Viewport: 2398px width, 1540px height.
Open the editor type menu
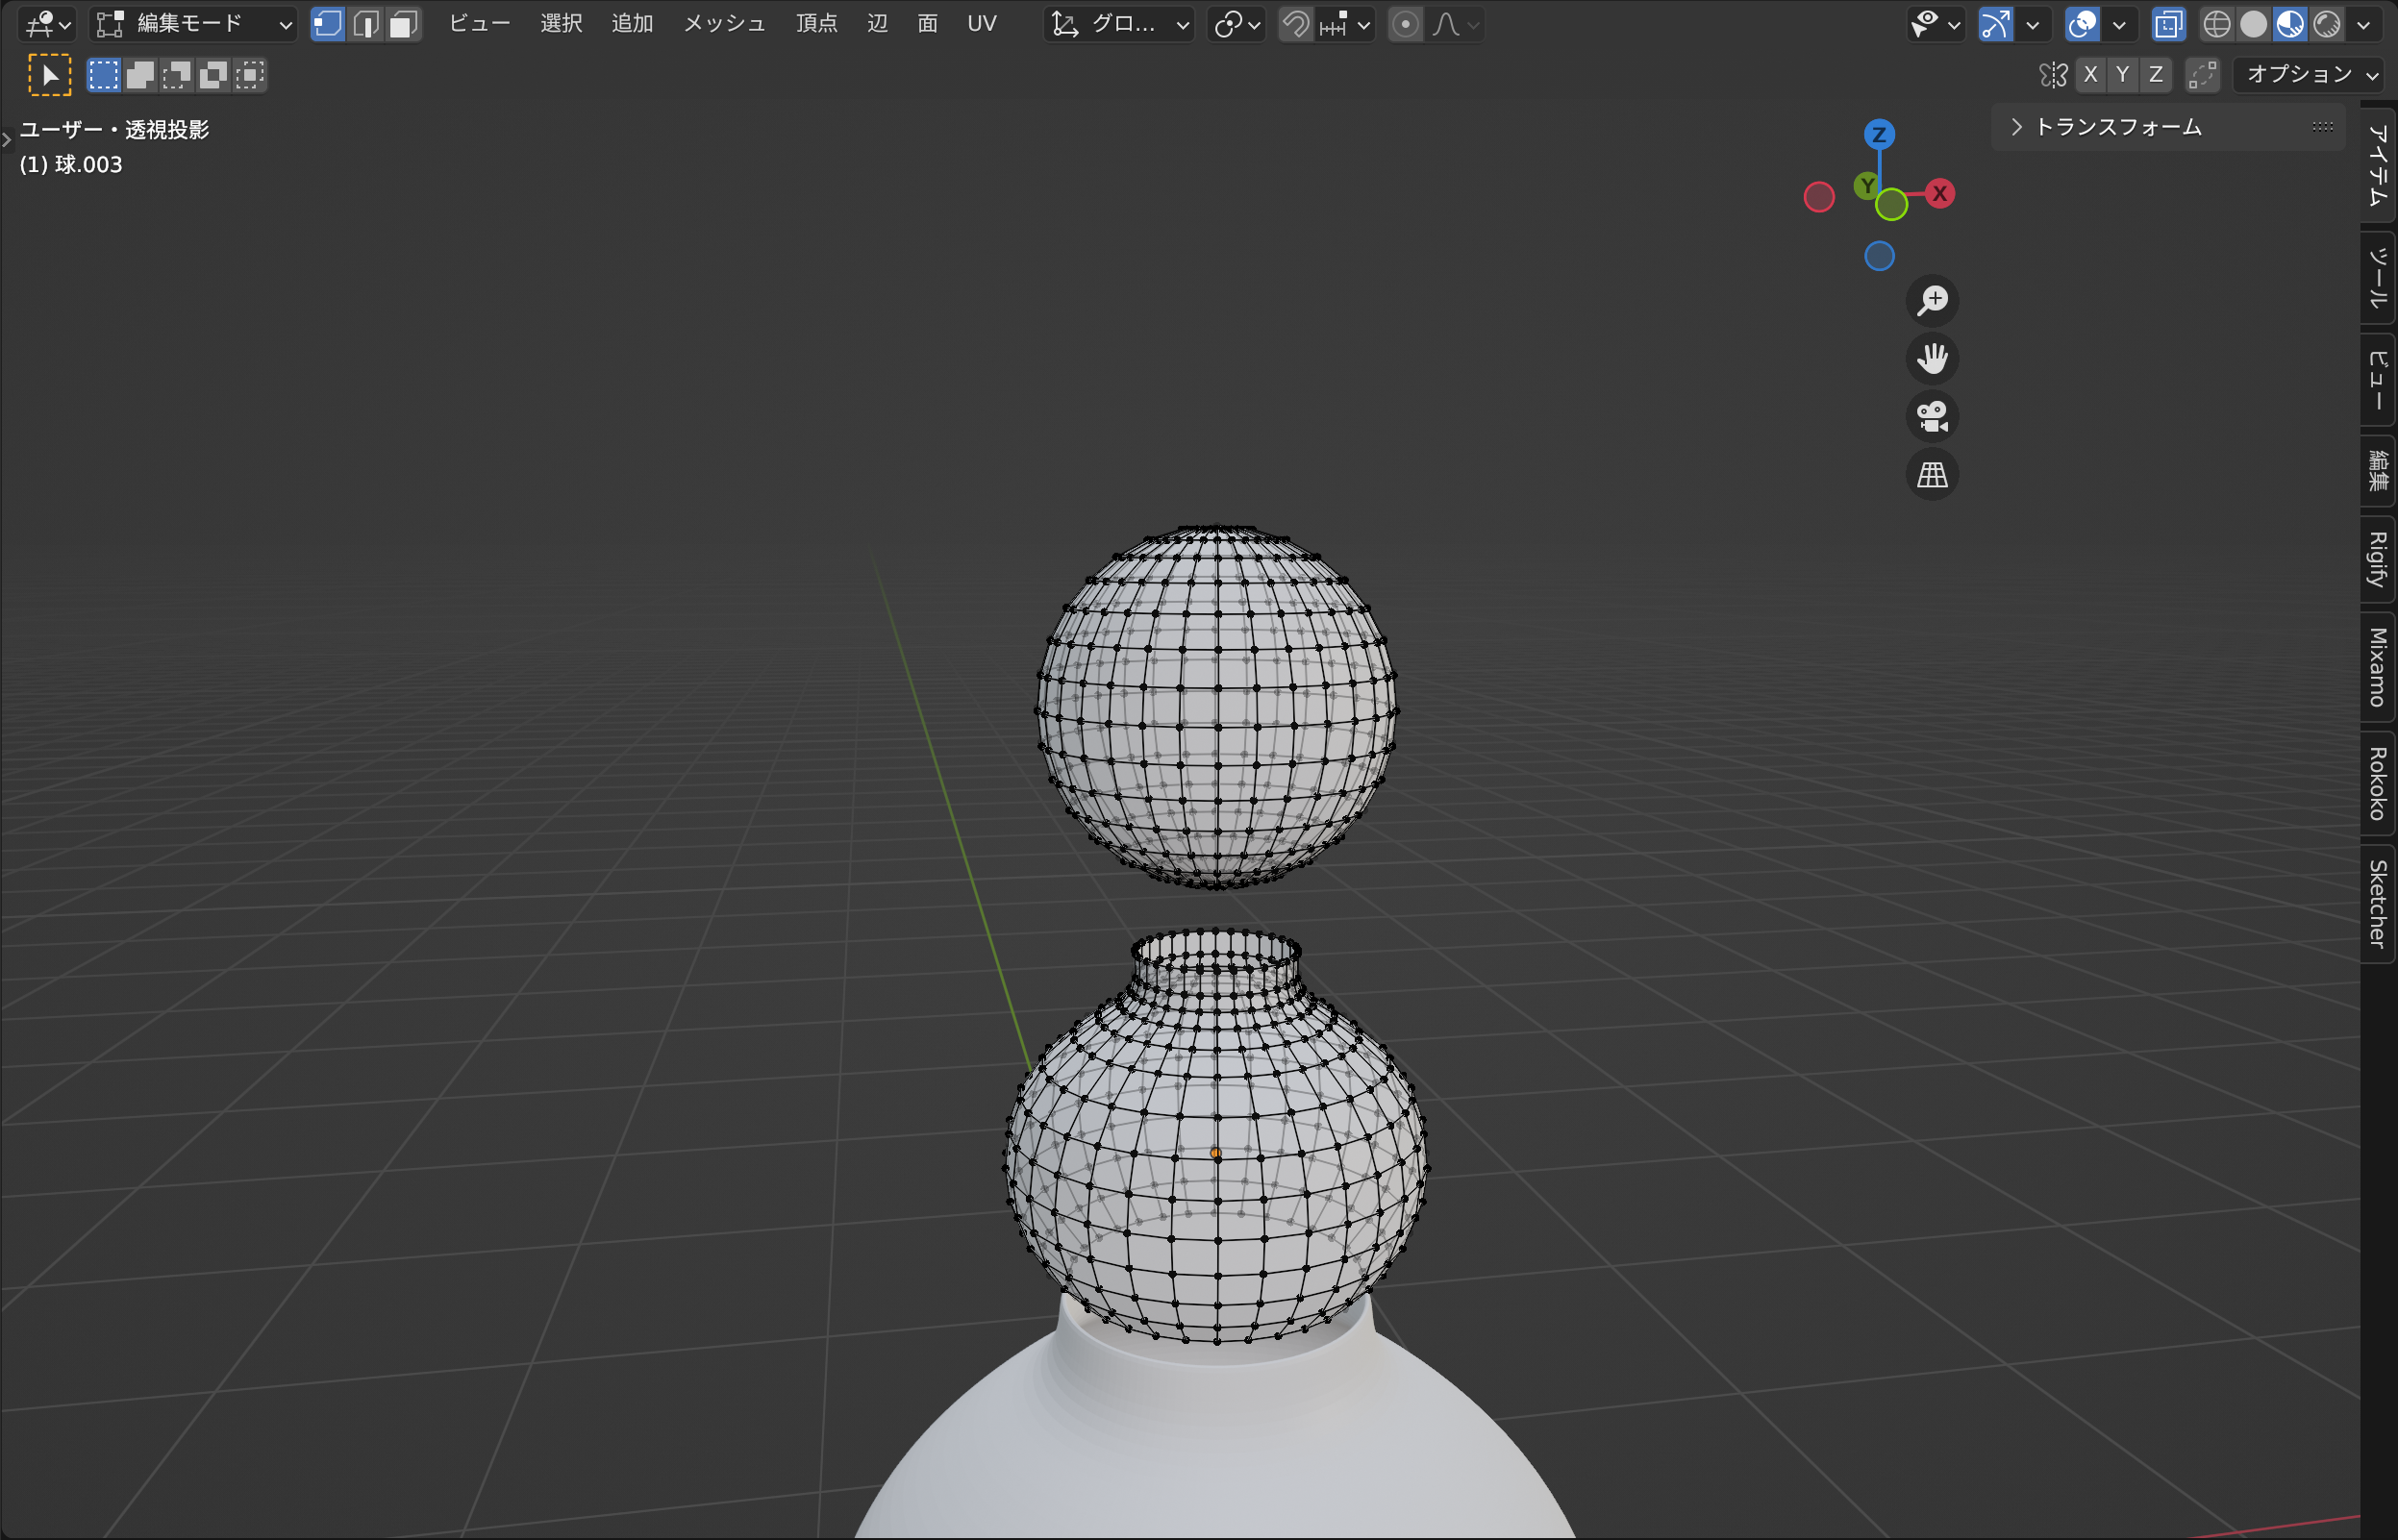coord(47,24)
